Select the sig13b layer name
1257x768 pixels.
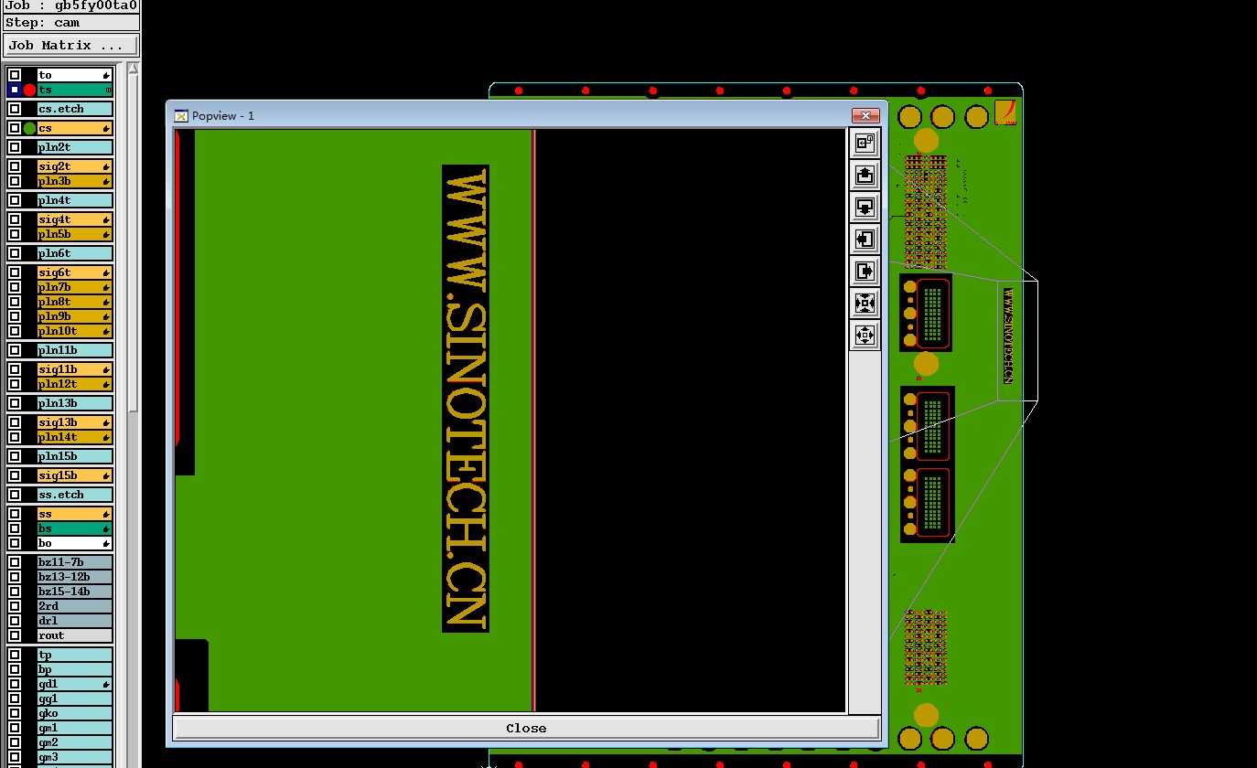pos(75,422)
